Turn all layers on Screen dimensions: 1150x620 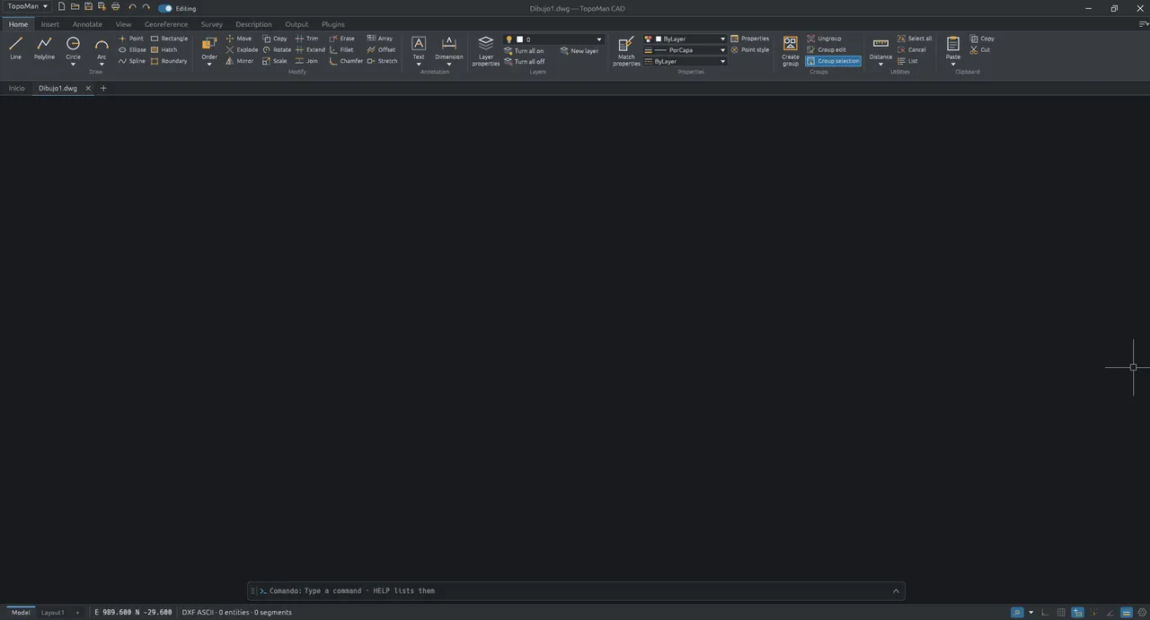tap(524, 51)
